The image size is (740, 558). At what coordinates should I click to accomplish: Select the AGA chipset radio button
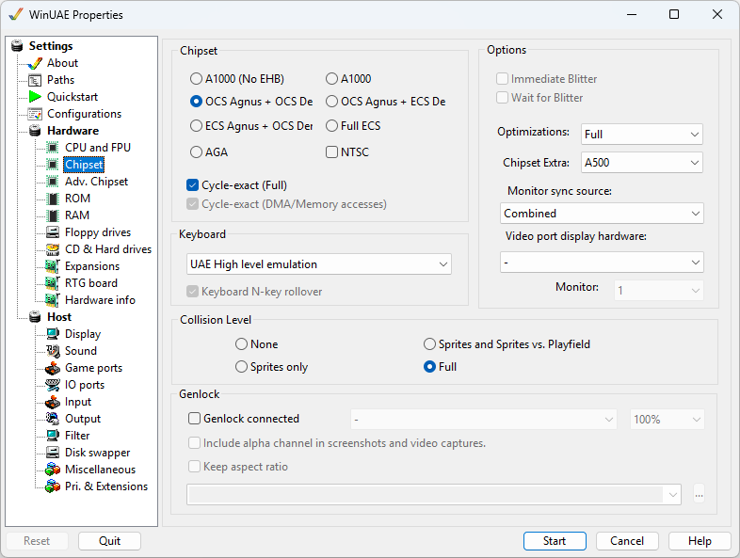[209, 152]
